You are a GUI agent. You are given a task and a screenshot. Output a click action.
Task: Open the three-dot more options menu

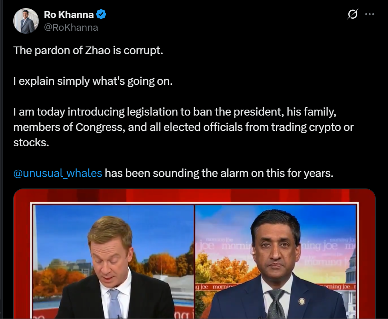tap(370, 14)
